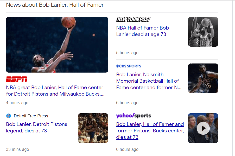This screenshot has height=156, width=235.
Task: Click the CBS Sports logo
Action: click(x=129, y=66)
